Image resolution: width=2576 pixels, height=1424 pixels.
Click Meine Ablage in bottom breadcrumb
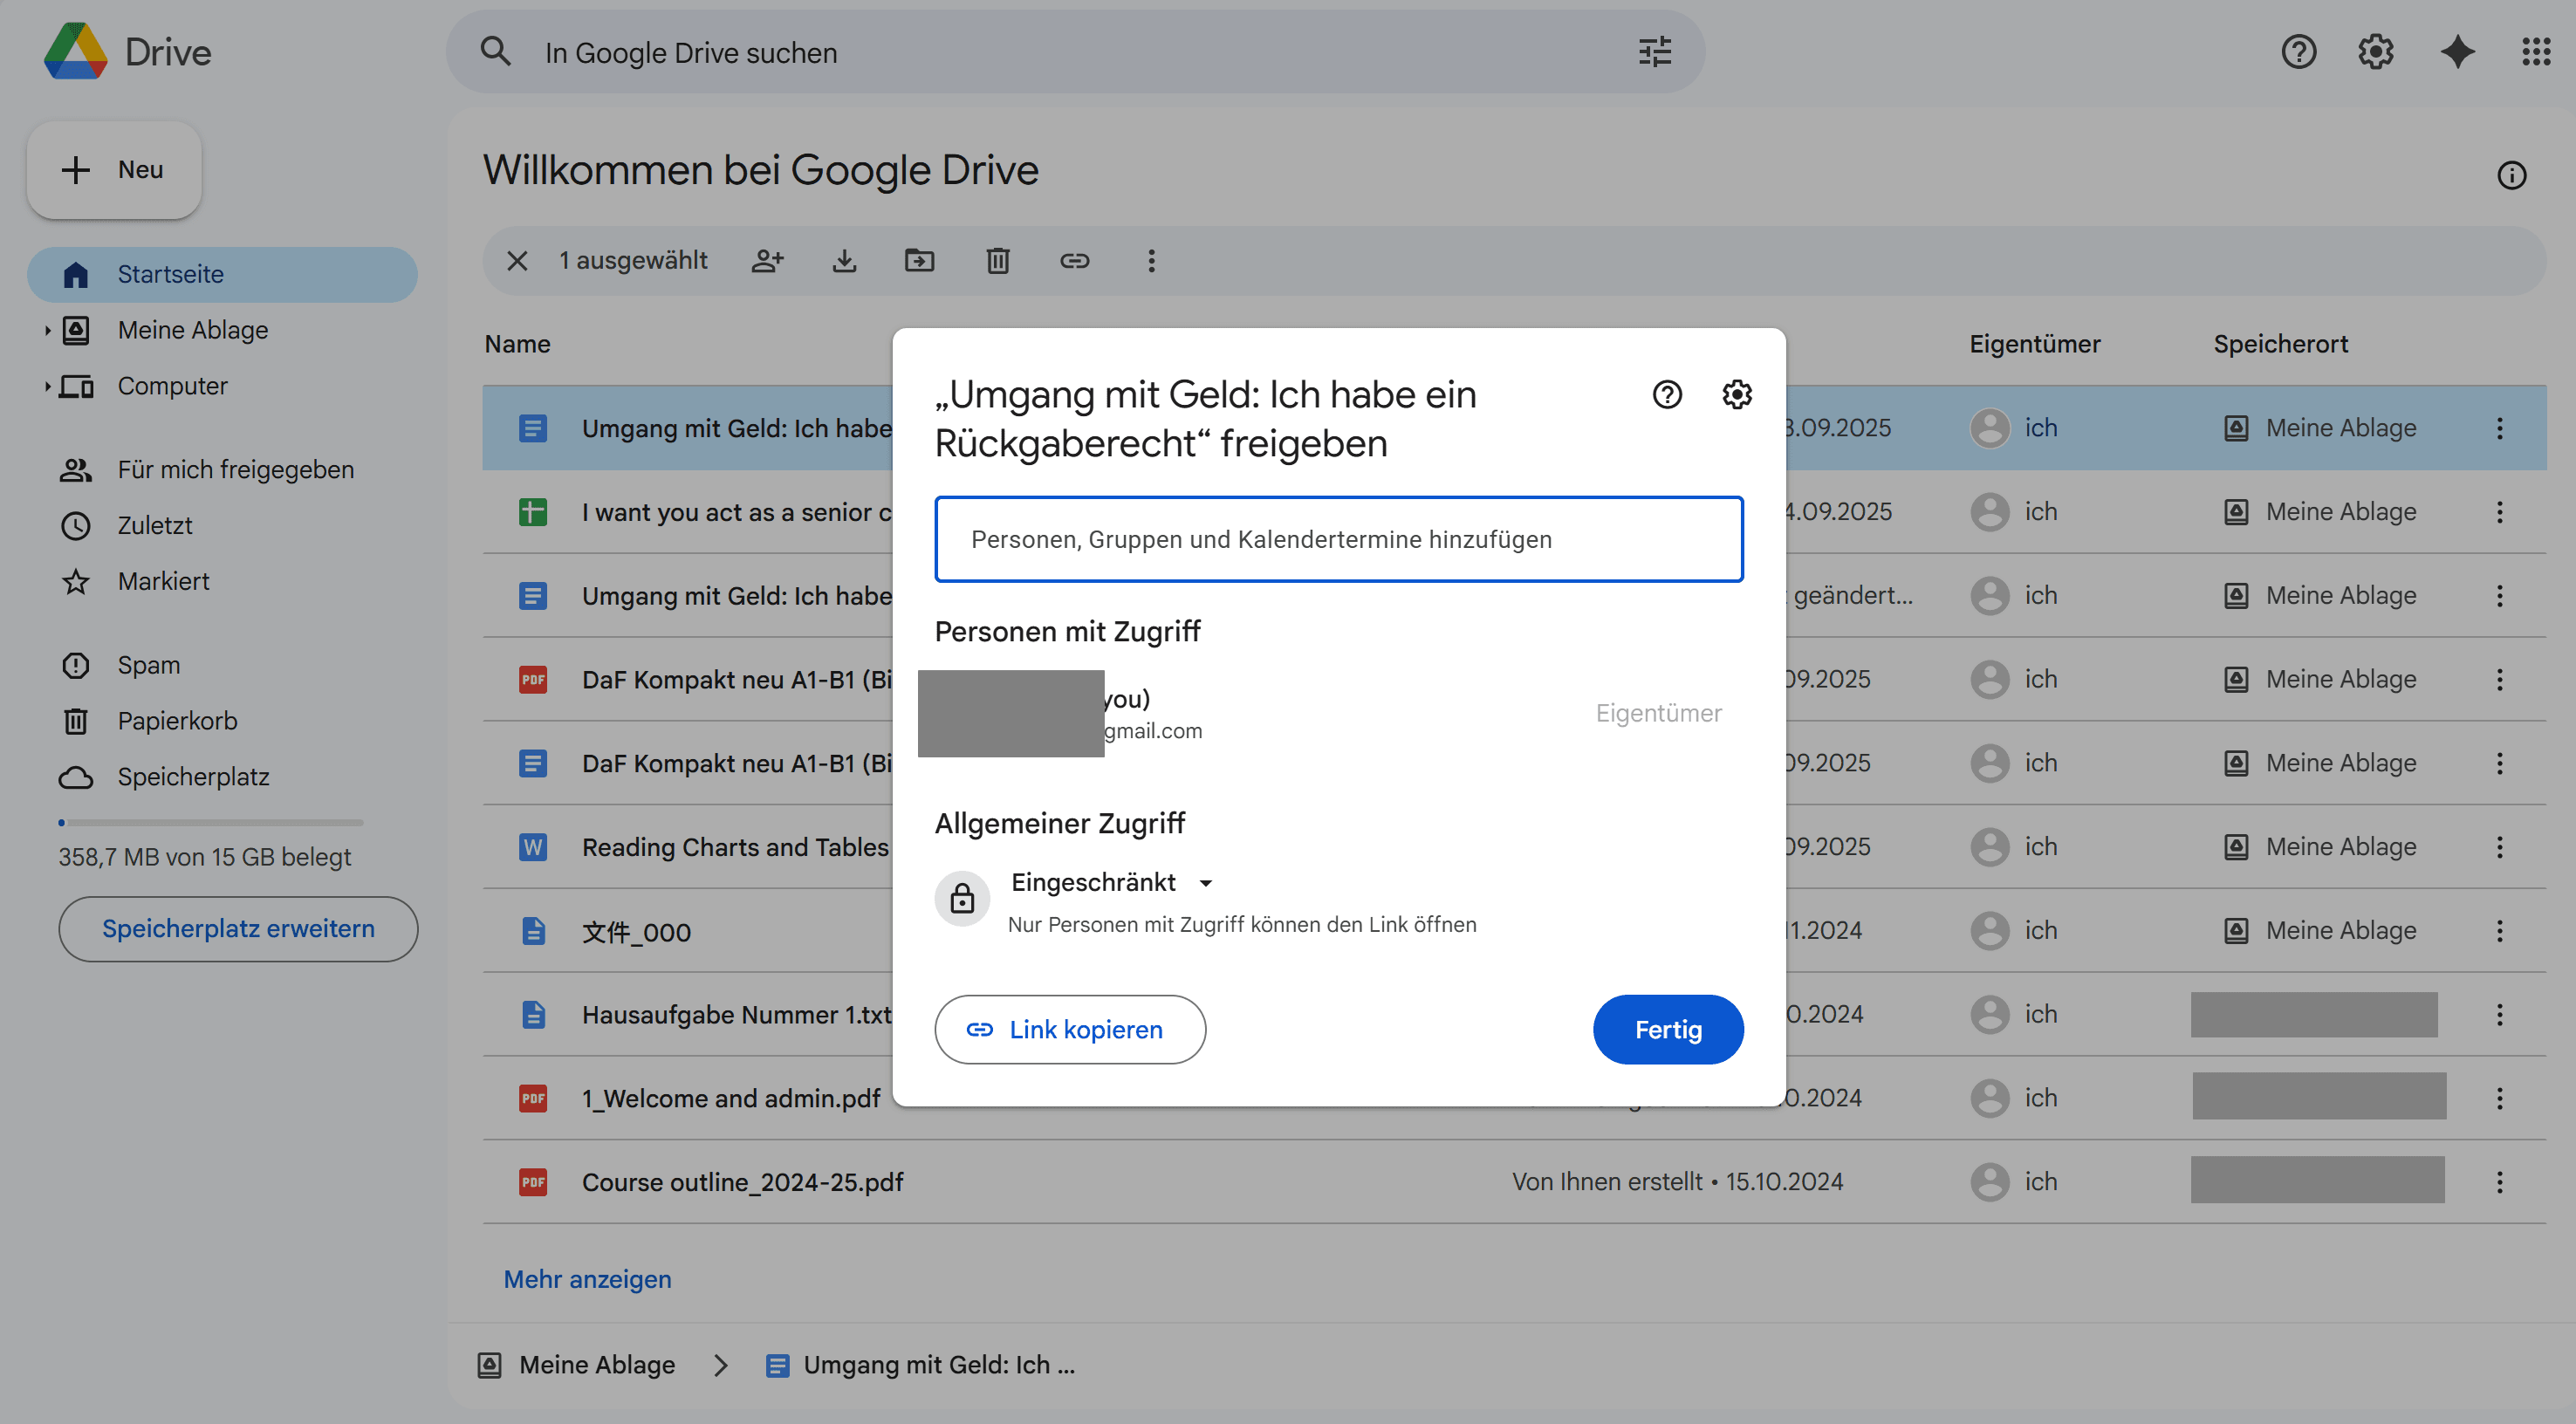577,1365
